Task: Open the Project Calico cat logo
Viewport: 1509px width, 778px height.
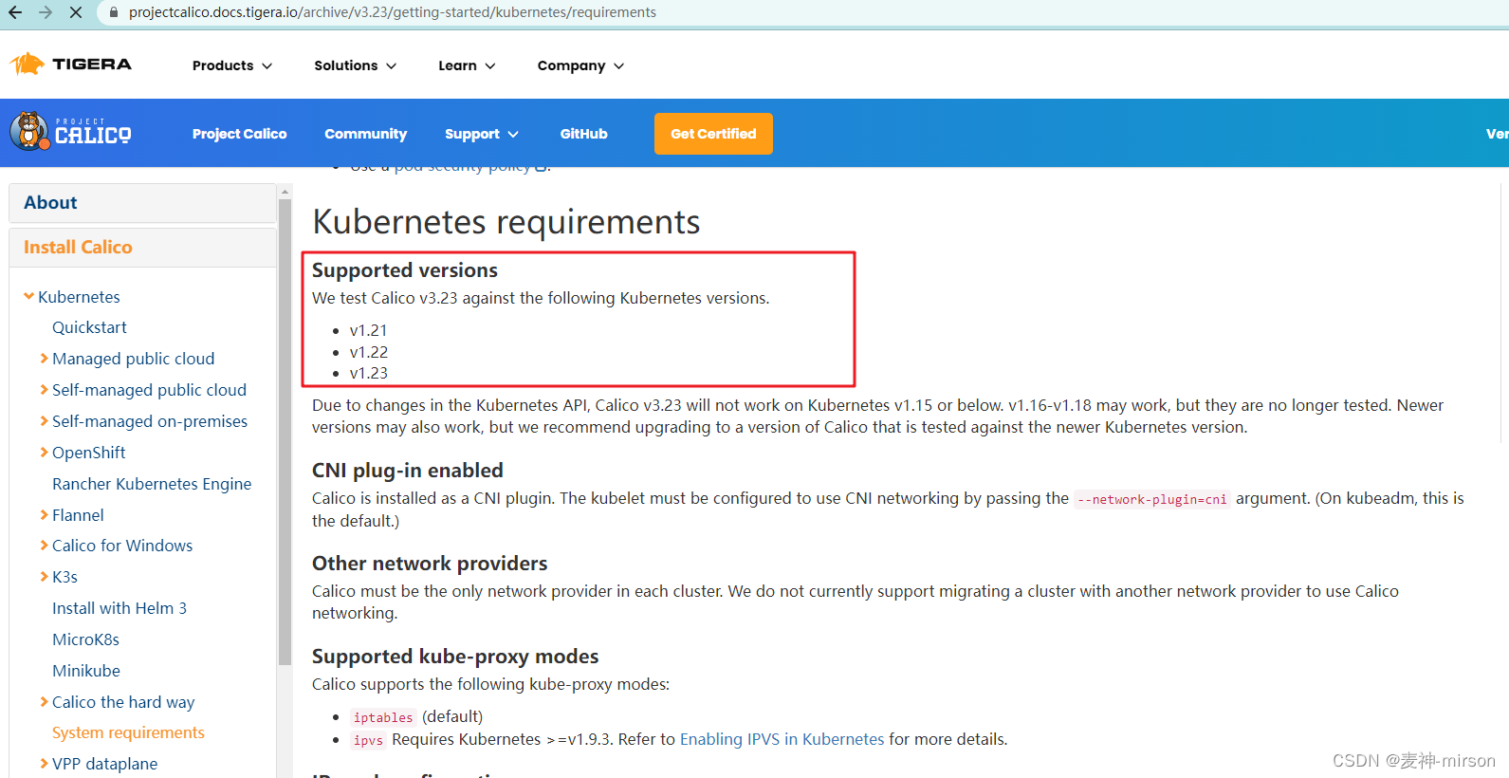Action: [x=71, y=132]
